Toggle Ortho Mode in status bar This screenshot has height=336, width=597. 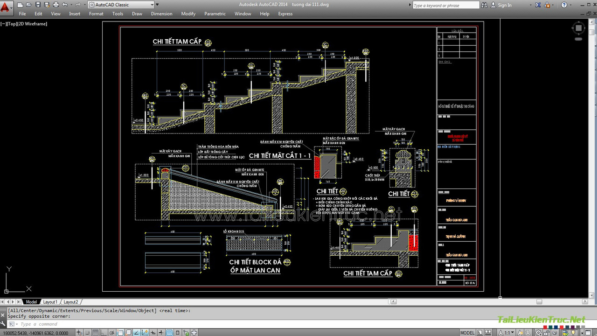(104, 332)
